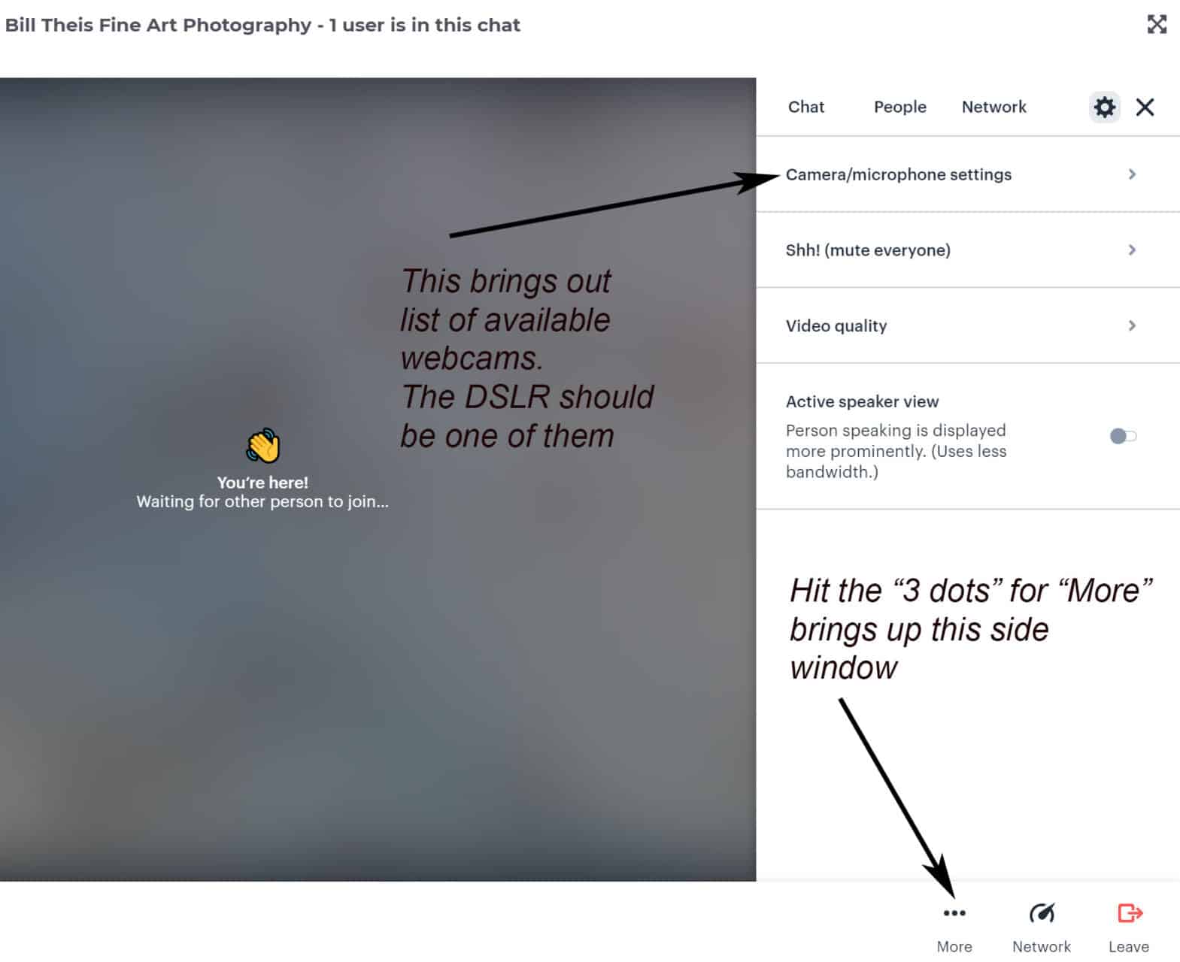Click the red Leave icon

click(1130, 912)
